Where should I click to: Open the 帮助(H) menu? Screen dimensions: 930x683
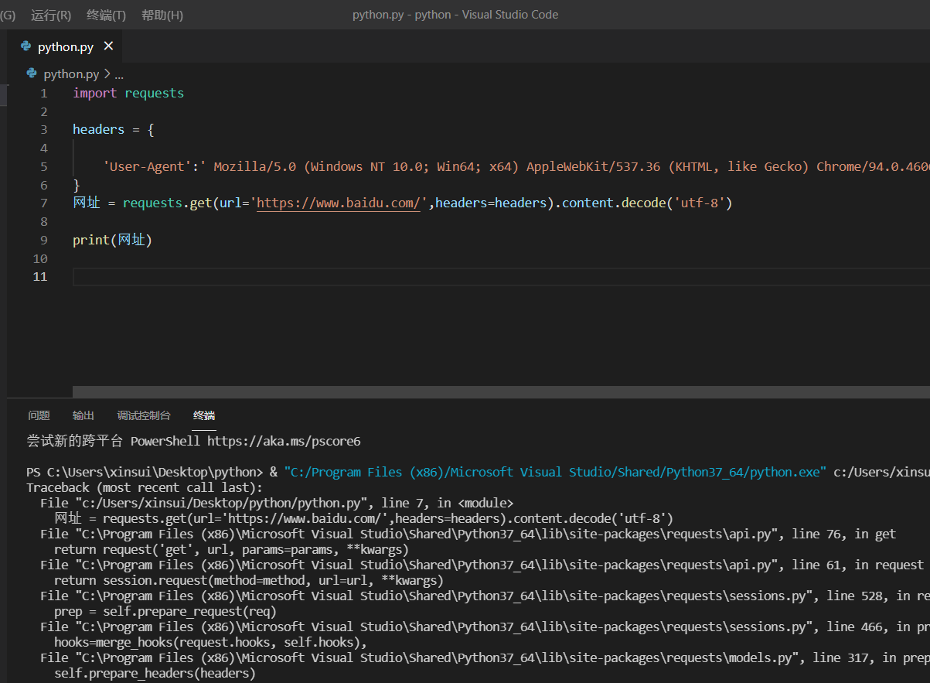162,15
